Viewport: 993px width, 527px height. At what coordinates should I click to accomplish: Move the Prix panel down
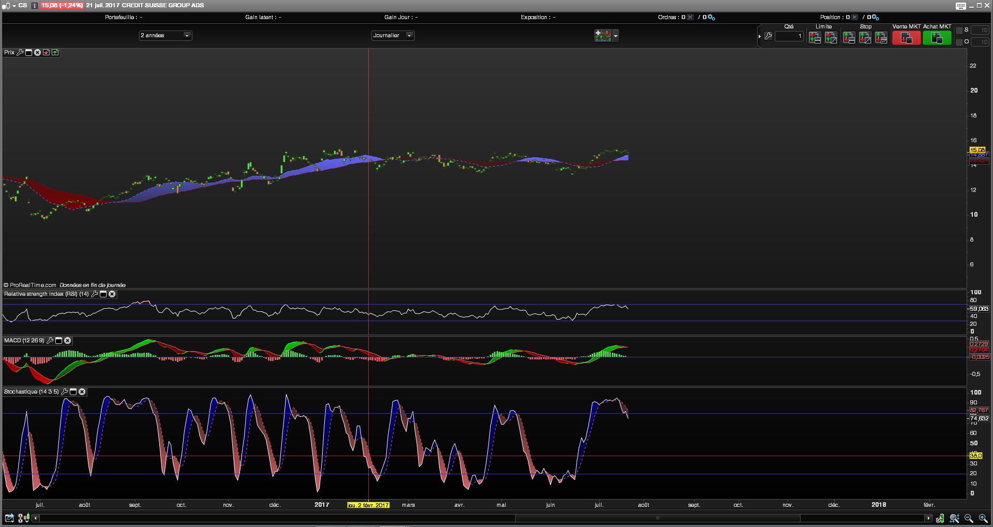(46, 52)
